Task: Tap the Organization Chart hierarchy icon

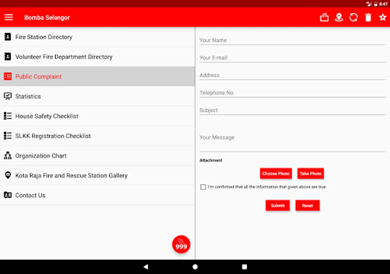Action: tap(8, 156)
